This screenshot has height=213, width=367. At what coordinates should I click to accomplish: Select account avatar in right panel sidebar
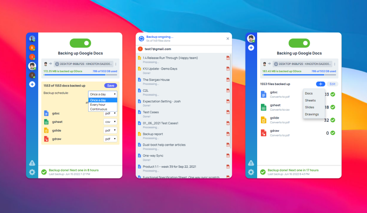click(251, 39)
